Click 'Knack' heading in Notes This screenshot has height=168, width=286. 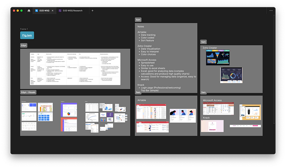[x=141, y=85]
